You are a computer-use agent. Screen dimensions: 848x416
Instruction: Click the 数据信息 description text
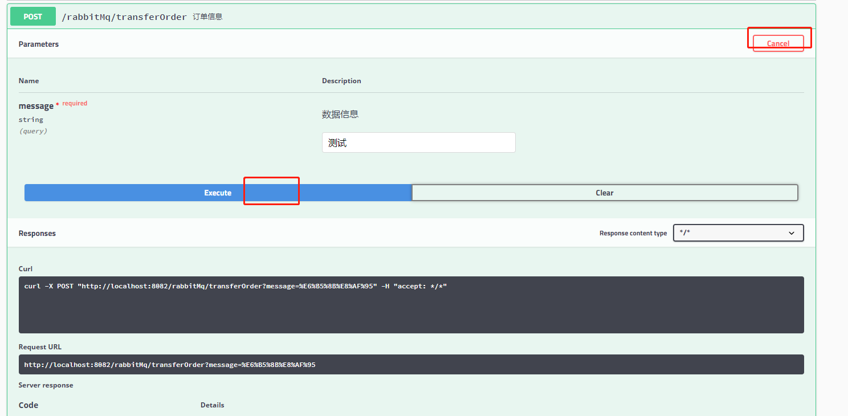pyautogui.click(x=340, y=115)
